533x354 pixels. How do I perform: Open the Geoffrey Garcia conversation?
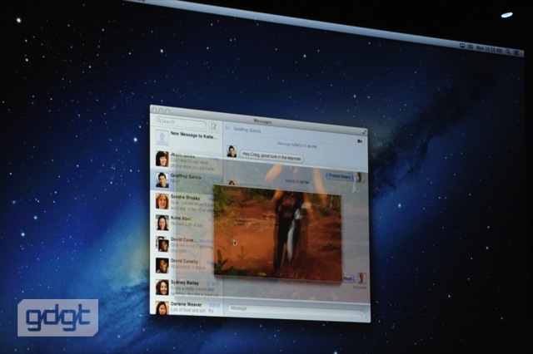(x=187, y=179)
